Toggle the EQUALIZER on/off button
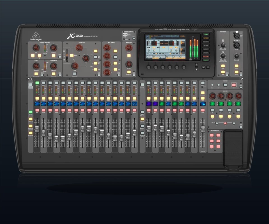The width and height of the screenshot is (269, 224). (x=75, y=74)
